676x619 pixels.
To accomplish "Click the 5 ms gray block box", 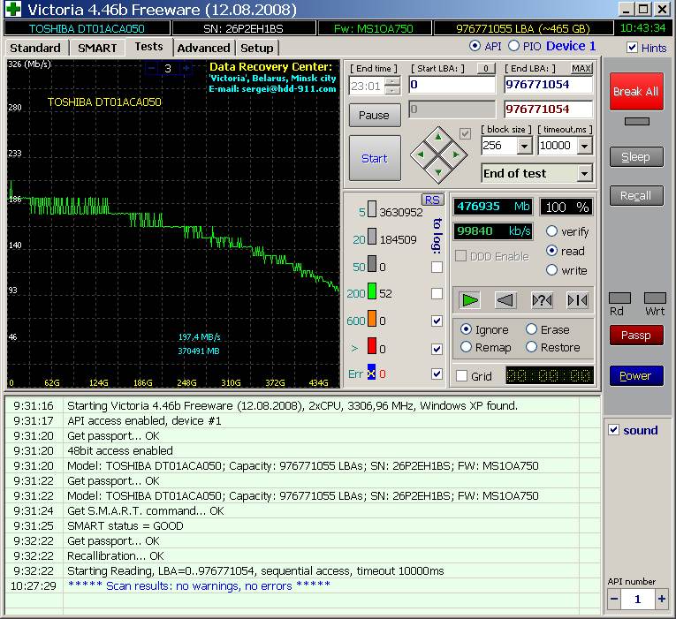I will [372, 209].
